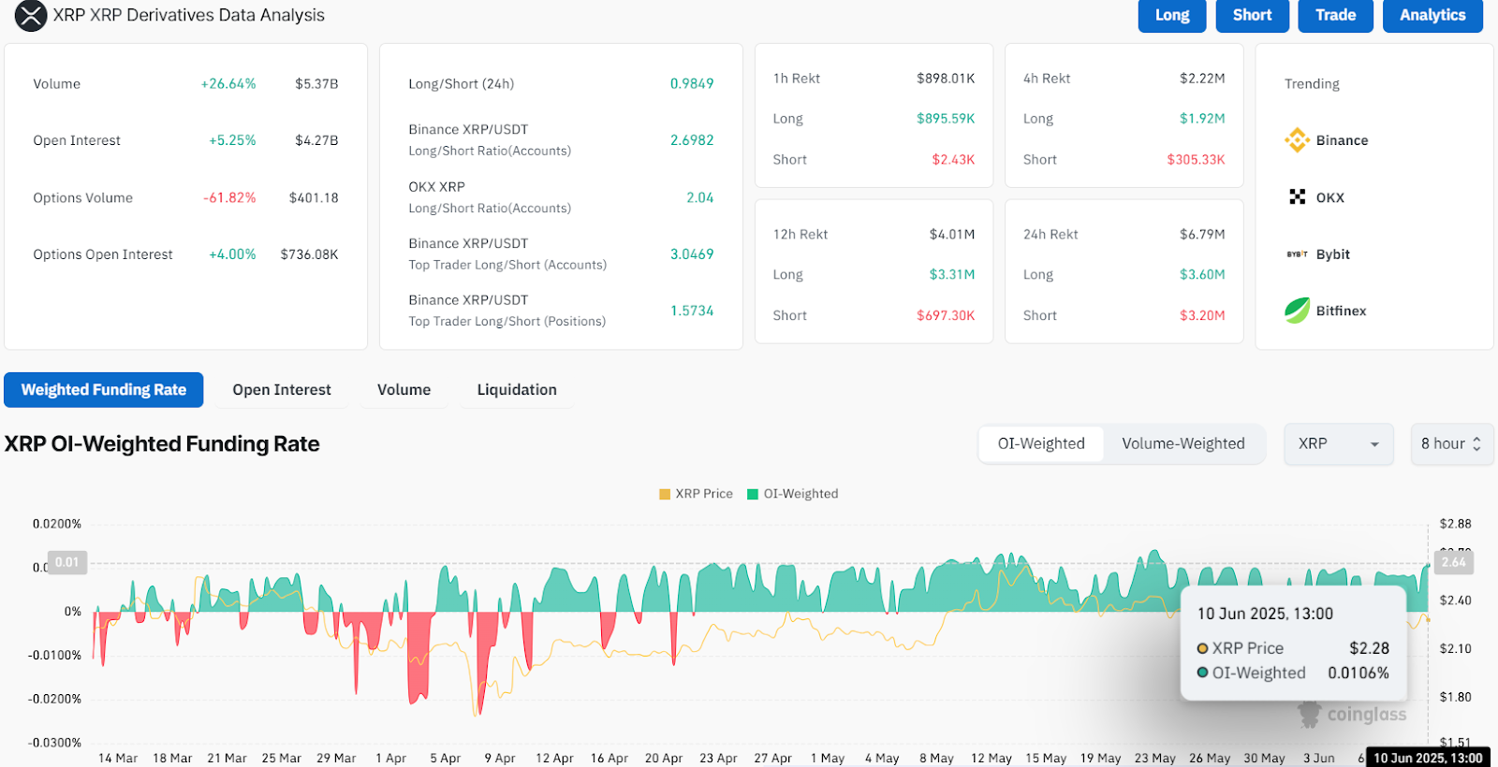The image size is (1498, 767).
Task: Toggle XRP Price legend series
Action: pyautogui.click(x=696, y=494)
